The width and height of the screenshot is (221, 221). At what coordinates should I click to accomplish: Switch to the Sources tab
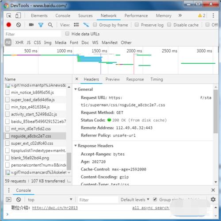pos(85,16)
